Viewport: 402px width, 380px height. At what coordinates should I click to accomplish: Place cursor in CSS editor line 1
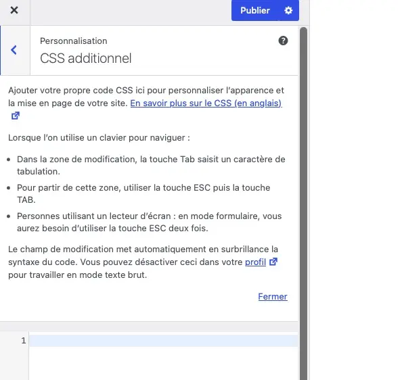coord(163,341)
